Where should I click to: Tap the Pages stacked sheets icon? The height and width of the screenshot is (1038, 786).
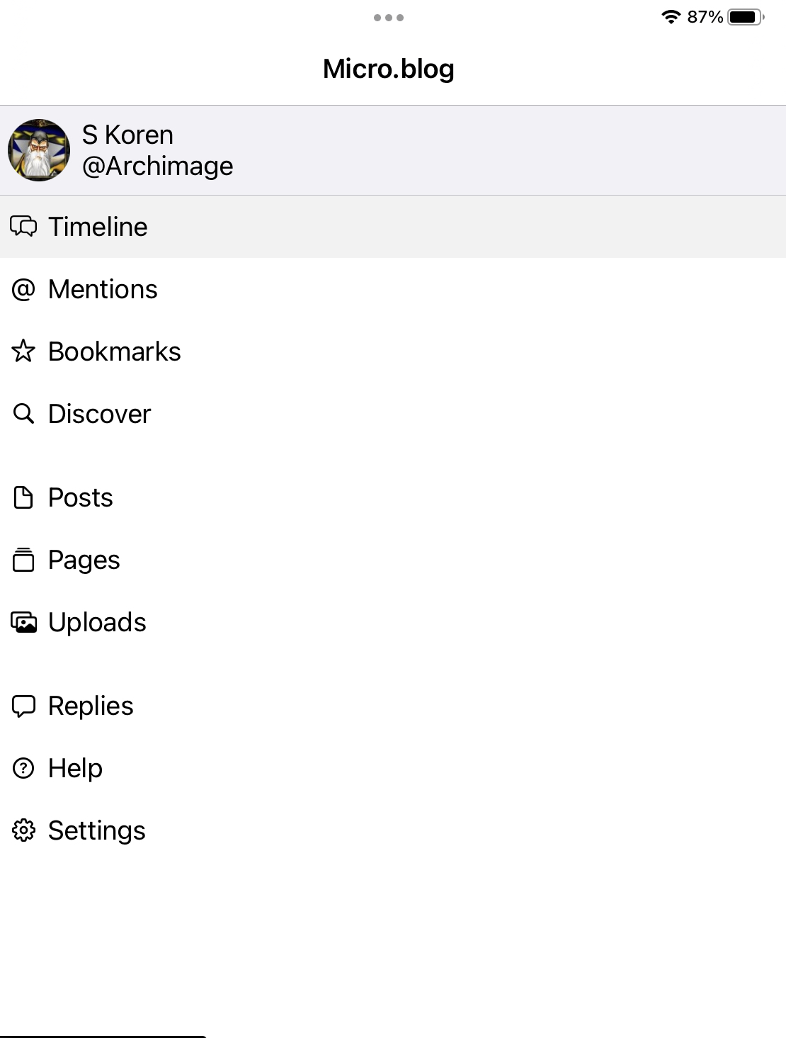23,560
